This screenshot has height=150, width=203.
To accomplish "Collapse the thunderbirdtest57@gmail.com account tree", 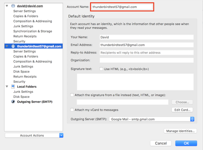I will pyautogui.click(x=7, y=46).
